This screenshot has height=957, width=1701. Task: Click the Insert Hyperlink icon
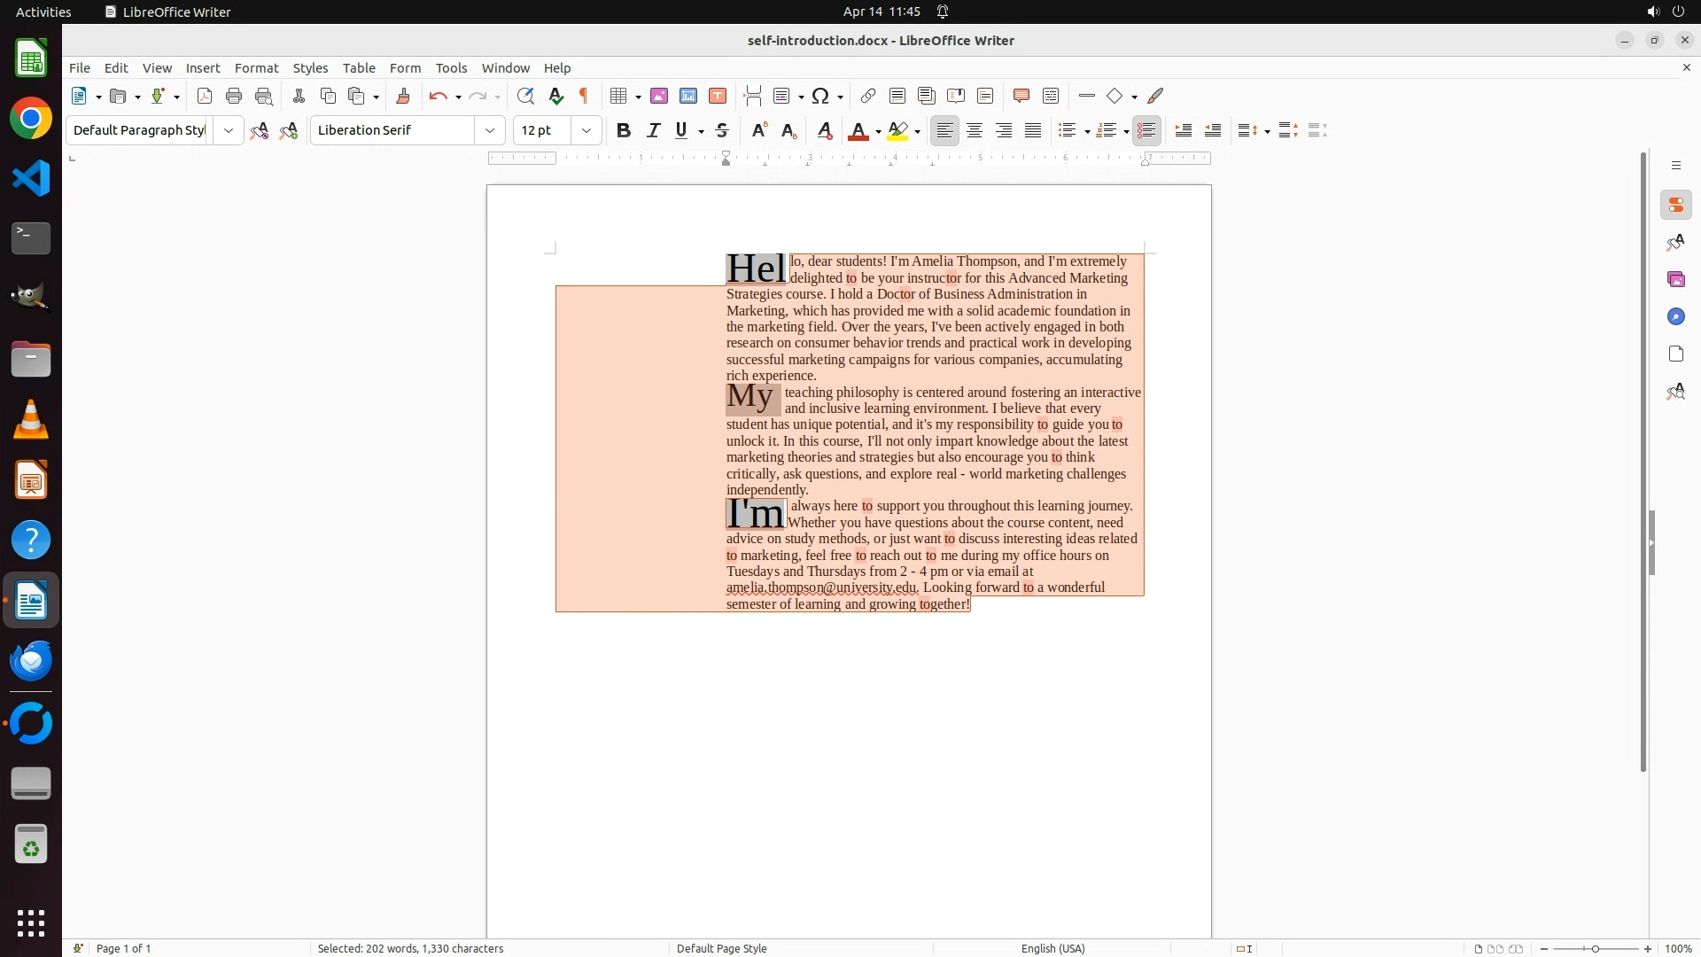868,96
